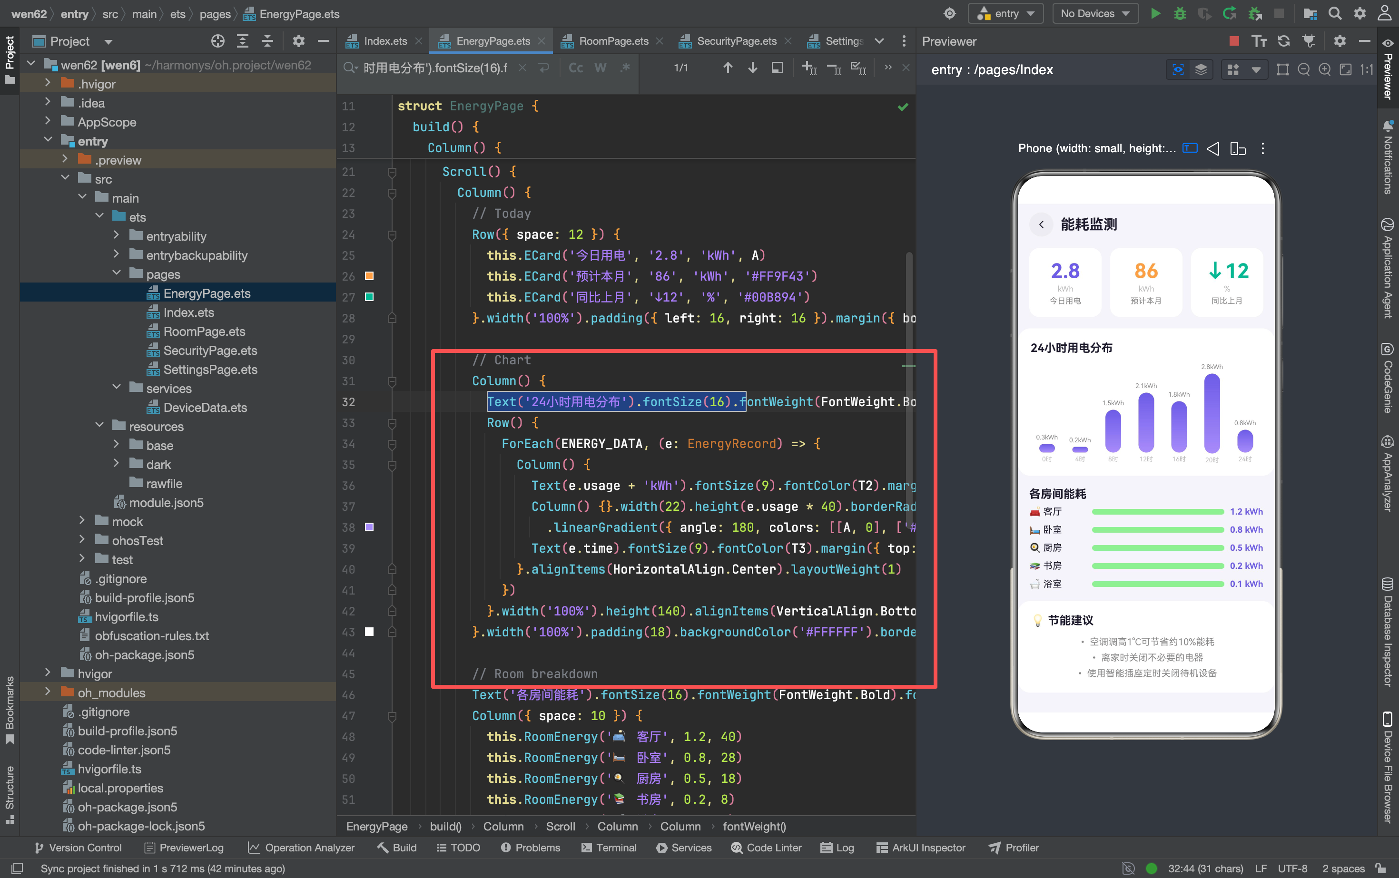This screenshot has height=878, width=1399.
Task: Open the search everywhere magnifier
Action: pos(1335,13)
